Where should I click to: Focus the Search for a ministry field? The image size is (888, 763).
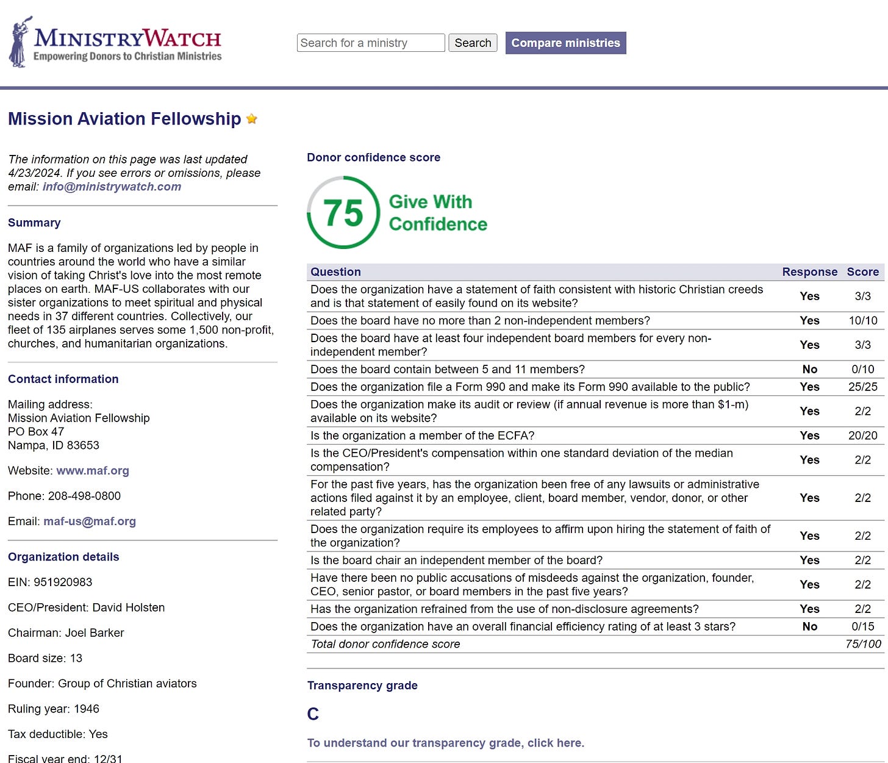pos(371,43)
